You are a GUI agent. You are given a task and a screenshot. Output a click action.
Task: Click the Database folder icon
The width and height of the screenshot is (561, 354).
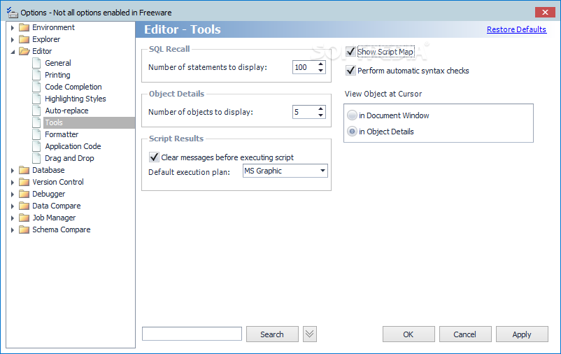pyautogui.click(x=24, y=170)
